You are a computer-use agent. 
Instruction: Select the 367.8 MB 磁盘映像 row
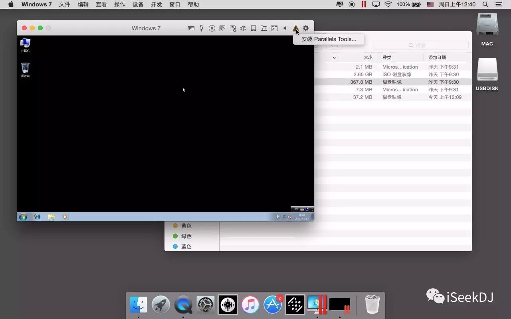(393, 82)
